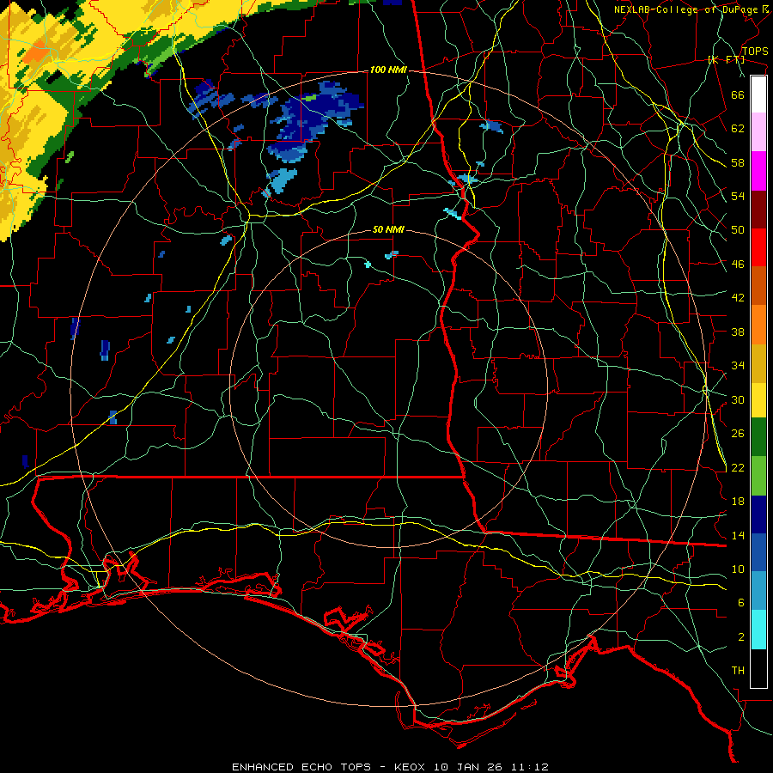Screen dimensions: 773x773
Task: Click the K FT units label
Action: [x=726, y=60]
